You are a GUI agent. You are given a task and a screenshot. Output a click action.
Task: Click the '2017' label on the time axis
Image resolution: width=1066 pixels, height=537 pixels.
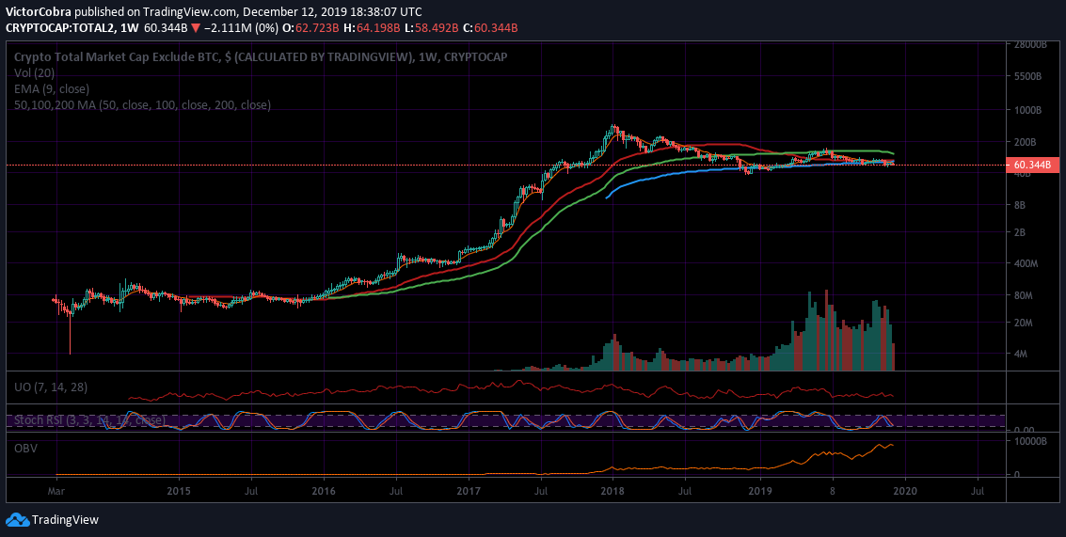469,491
